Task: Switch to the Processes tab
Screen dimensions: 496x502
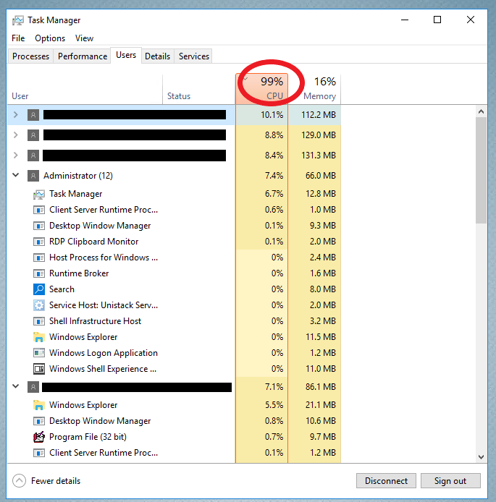Action: tap(30, 56)
